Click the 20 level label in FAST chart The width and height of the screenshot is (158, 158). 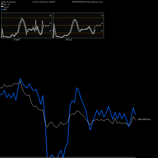pos(50,31)
